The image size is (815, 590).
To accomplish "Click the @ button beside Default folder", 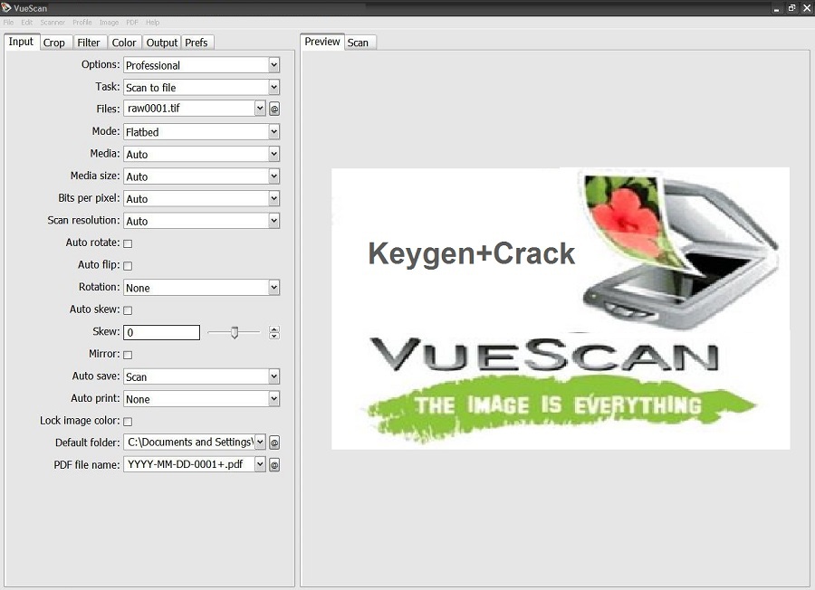I will pos(274,442).
